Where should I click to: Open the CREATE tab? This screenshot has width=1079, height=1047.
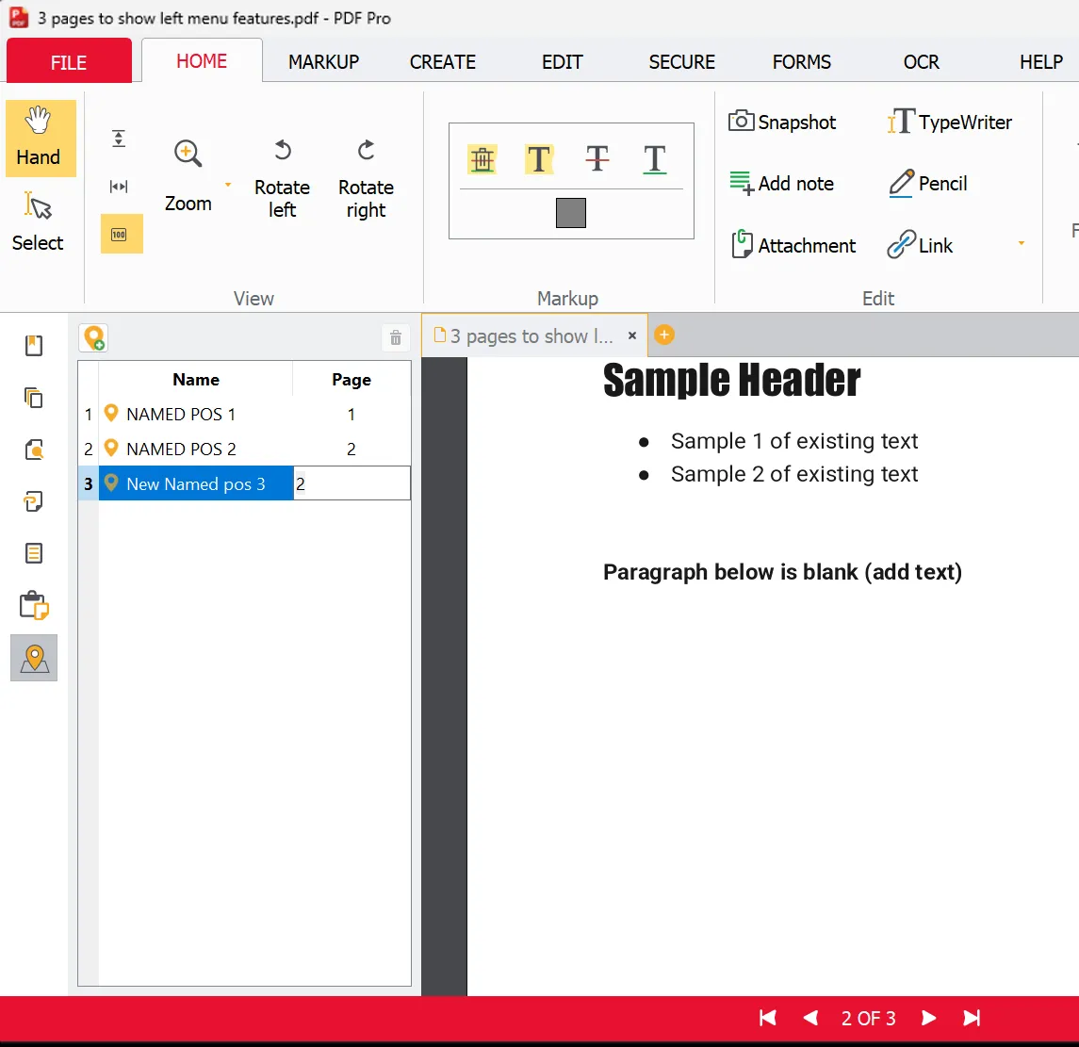[443, 62]
